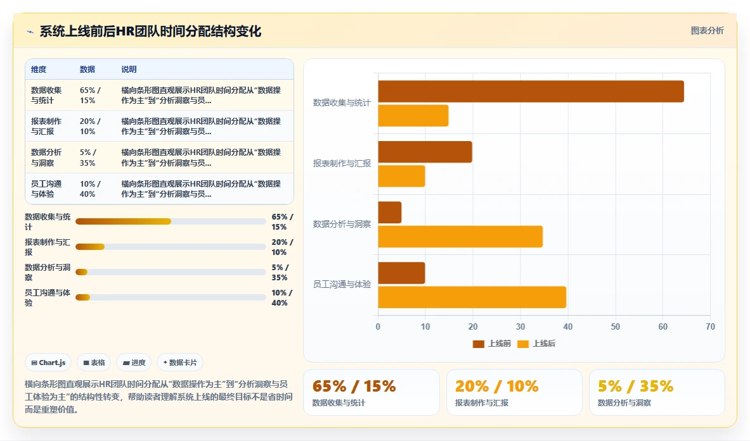Viewport: 750px width, 441px height.
Task: Toggle the 上线后 legend swatch
Action: coord(523,344)
